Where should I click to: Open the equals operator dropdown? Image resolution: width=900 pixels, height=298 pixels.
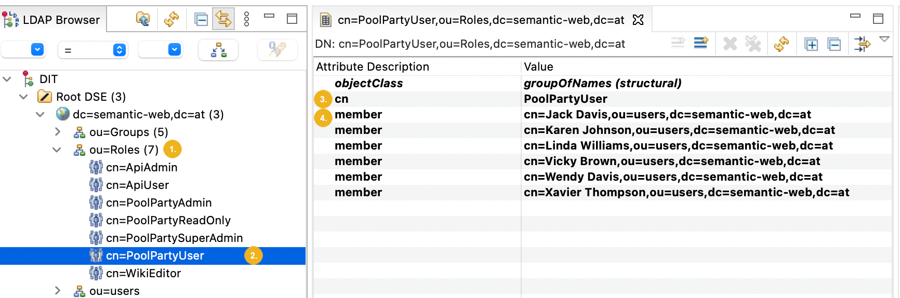pos(119,50)
